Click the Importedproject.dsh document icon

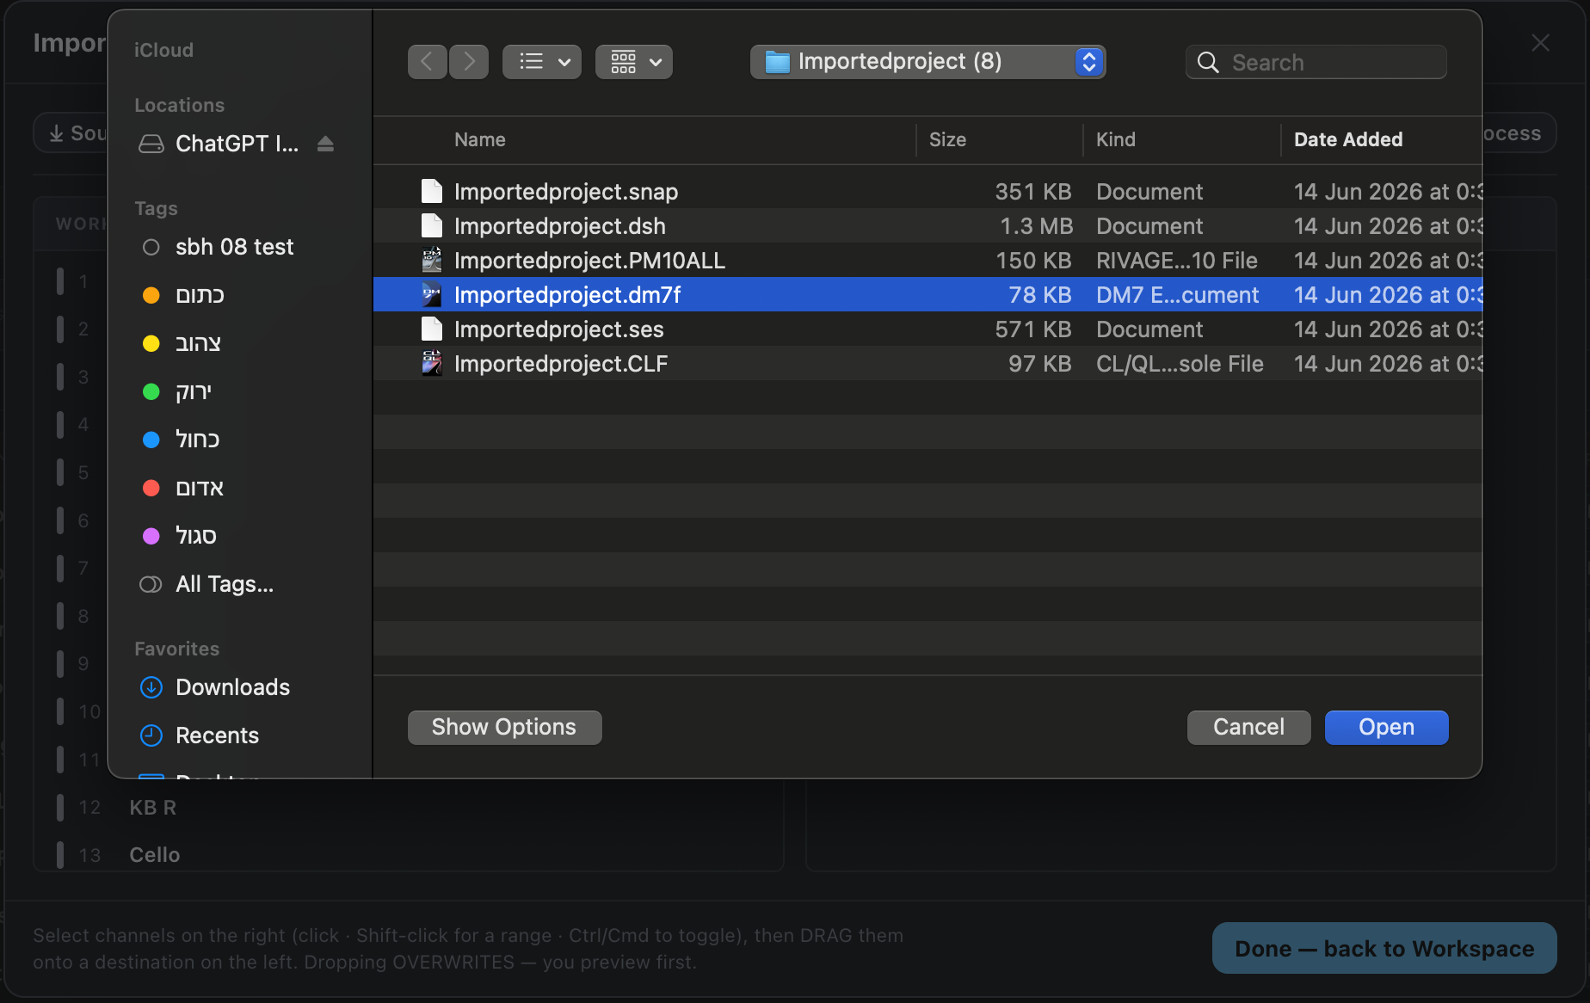click(x=432, y=225)
